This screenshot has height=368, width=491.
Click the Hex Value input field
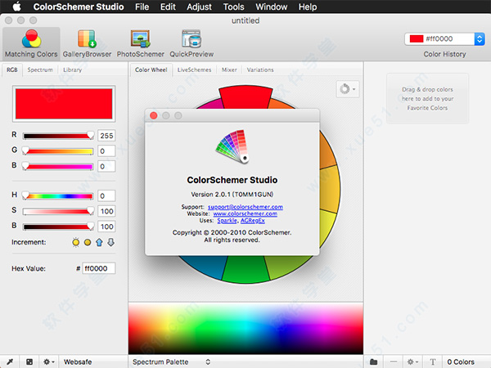click(99, 268)
